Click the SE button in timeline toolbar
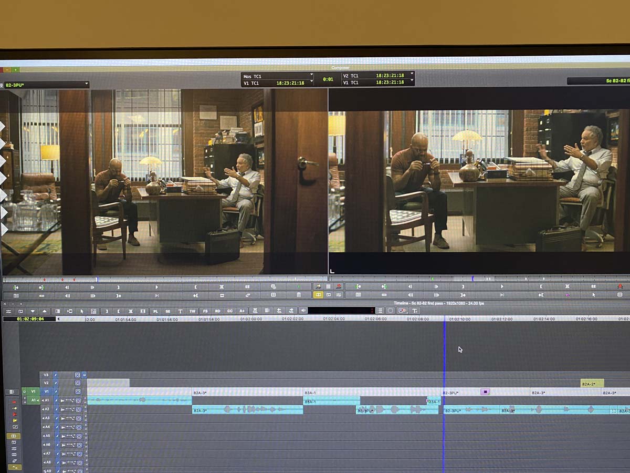The height and width of the screenshot is (473, 630). pos(168,311)
